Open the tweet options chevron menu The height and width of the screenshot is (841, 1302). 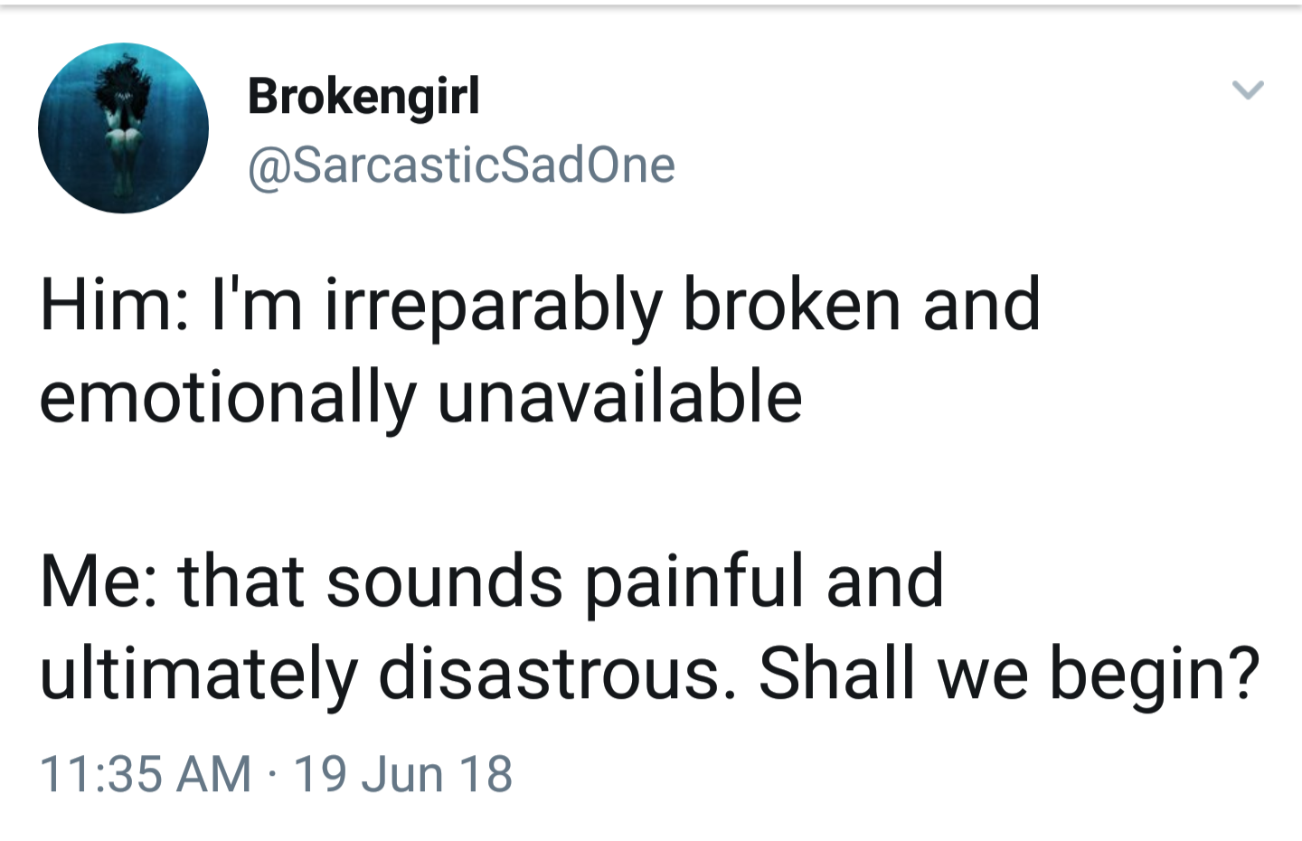1248,90
